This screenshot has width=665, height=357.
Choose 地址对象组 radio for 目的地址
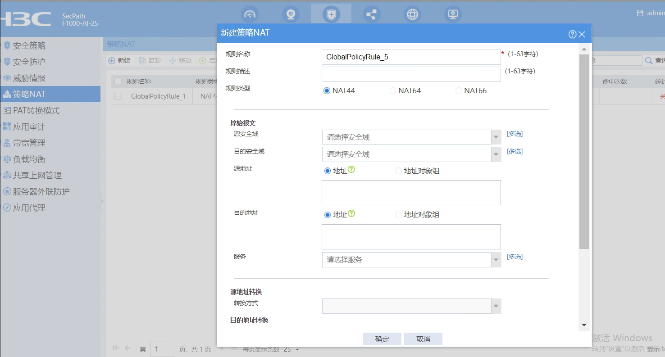click(398, 215)
